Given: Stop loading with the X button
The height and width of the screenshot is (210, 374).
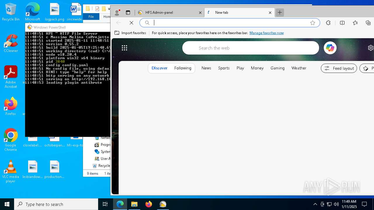Looking at the screenshot, I should coord(131,23).
